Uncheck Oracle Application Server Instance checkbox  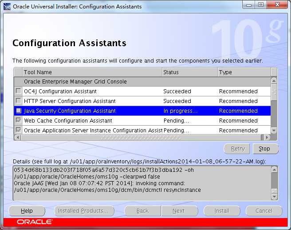(18, 130)
